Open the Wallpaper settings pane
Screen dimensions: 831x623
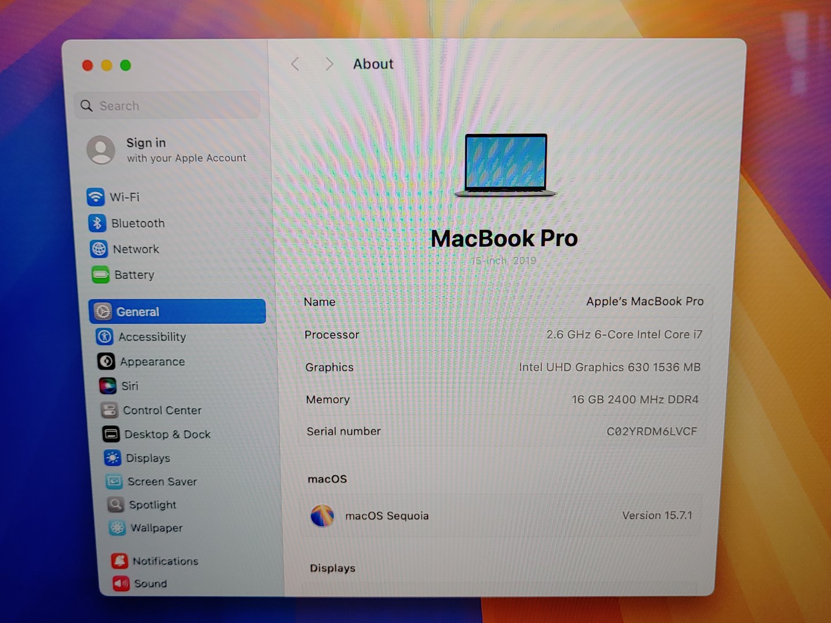[156, 528]
